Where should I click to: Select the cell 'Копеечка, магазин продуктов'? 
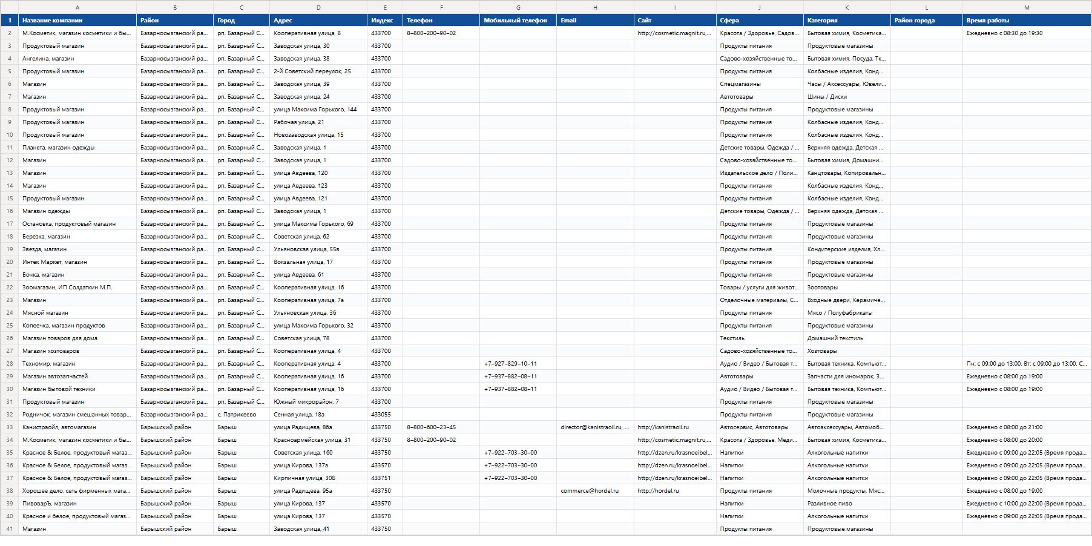point(77,326)
